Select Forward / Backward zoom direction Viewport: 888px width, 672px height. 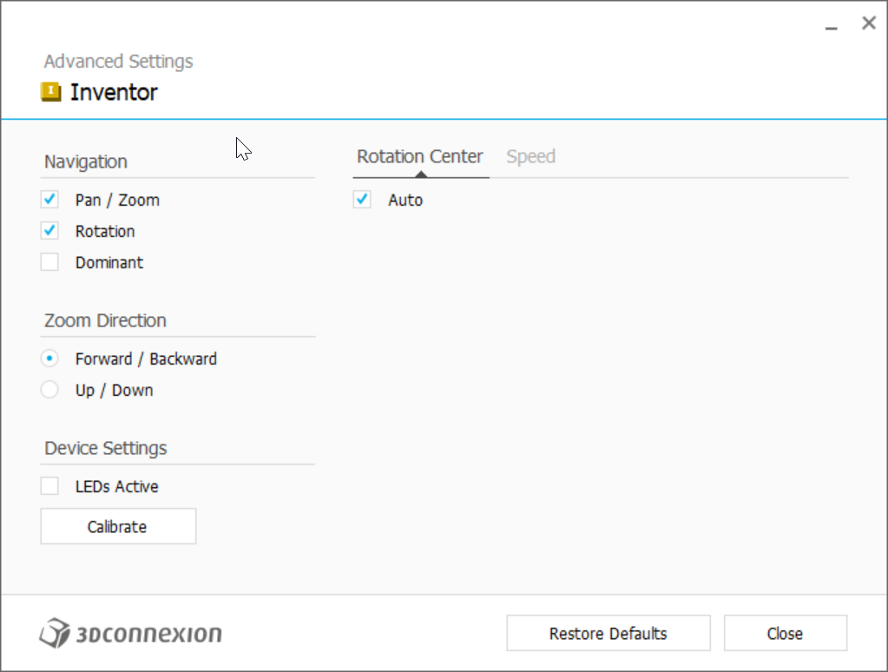click(x=49, y=358)
